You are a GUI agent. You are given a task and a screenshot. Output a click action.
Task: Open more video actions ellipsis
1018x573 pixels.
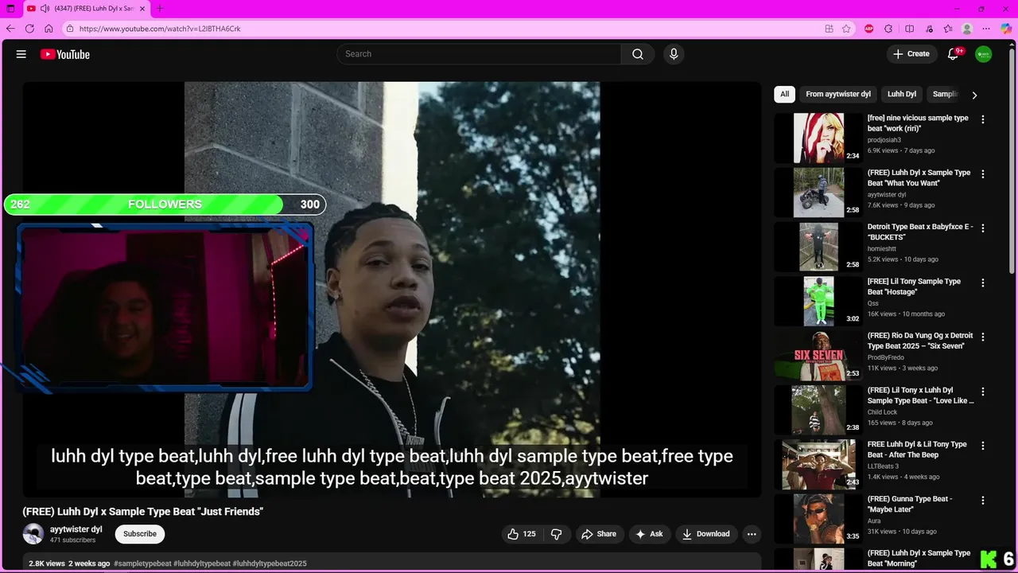click(752, 534)
